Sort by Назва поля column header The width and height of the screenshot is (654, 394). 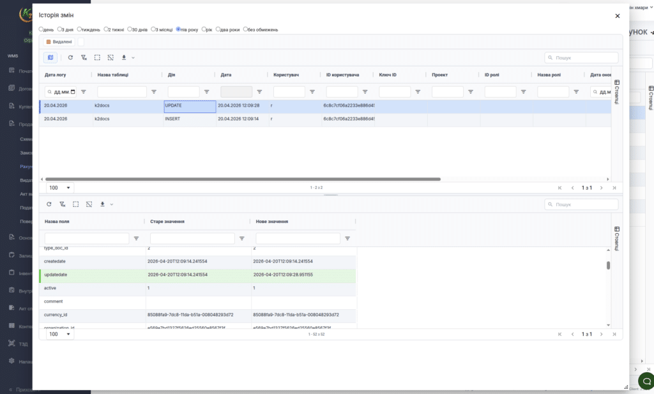pos(57,222)
